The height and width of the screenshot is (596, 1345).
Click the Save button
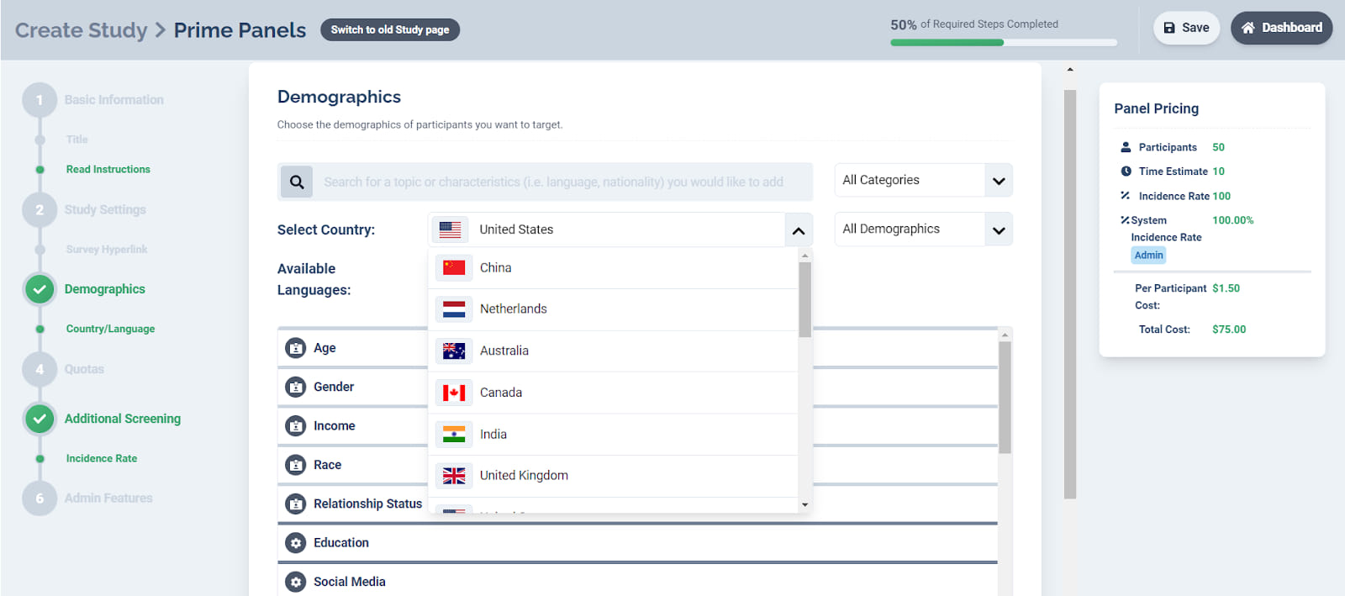(1186, 28)
